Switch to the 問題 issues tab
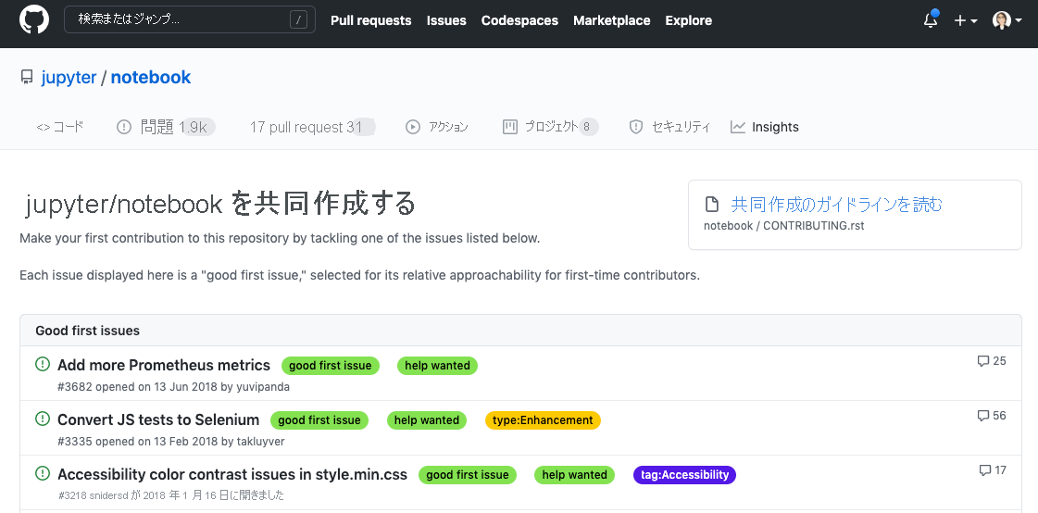Image resolution: width=1038 pixels, height=513 pixels. (166, 127)
